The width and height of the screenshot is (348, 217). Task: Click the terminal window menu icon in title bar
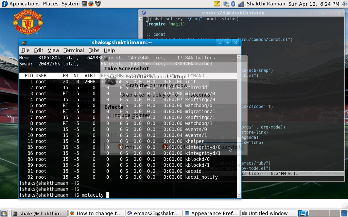24,42
